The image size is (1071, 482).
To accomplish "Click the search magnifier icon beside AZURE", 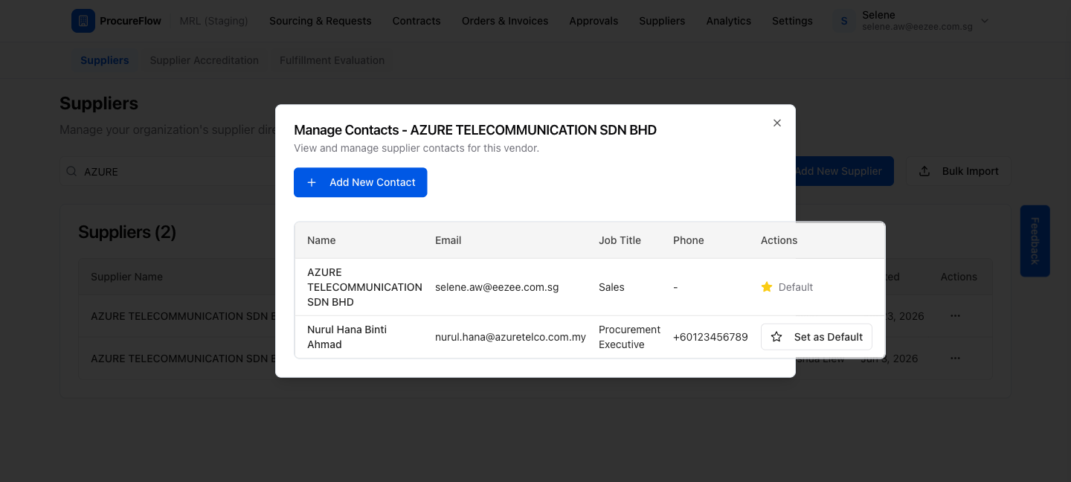I will point(72,171).
